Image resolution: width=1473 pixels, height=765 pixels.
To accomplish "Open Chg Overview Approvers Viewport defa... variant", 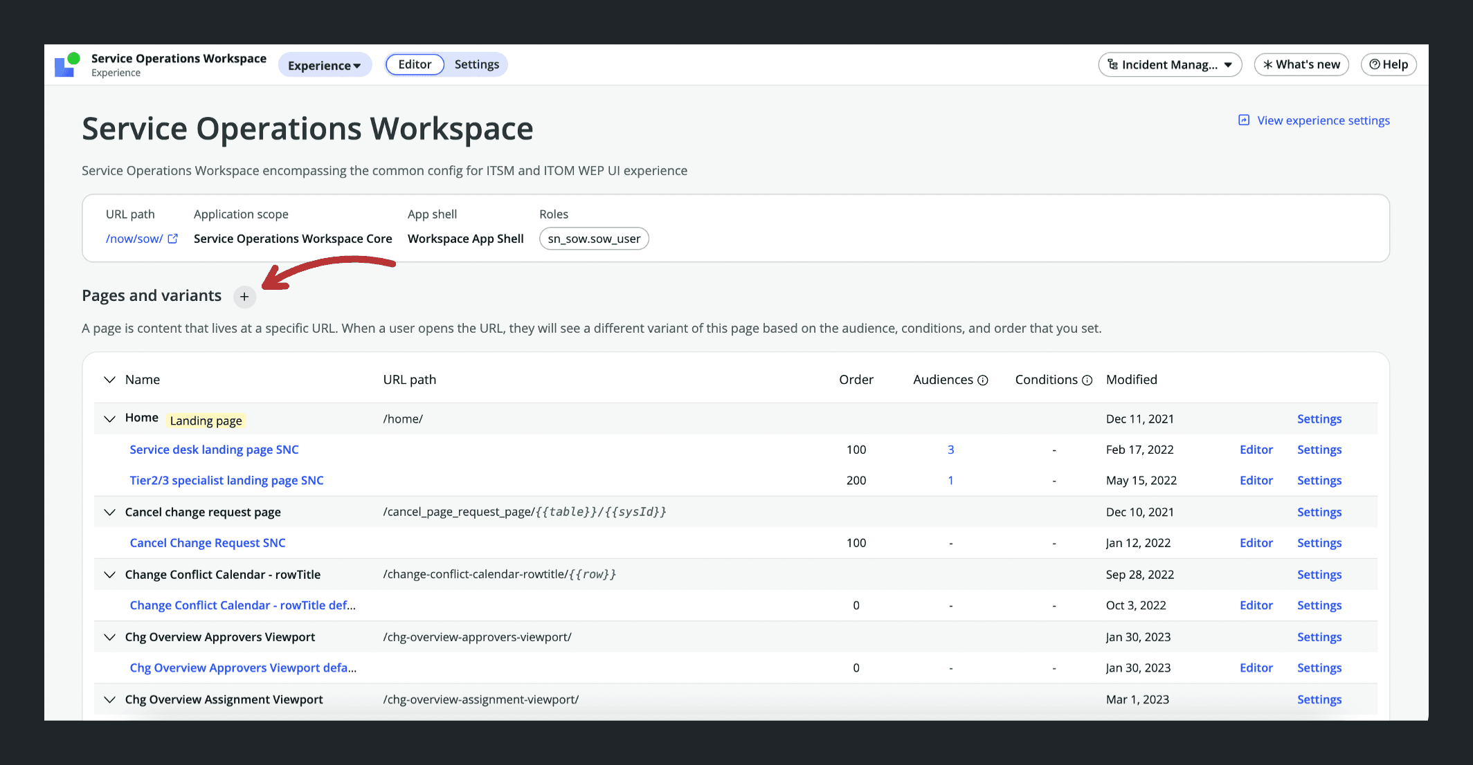I will click(243, 668).
